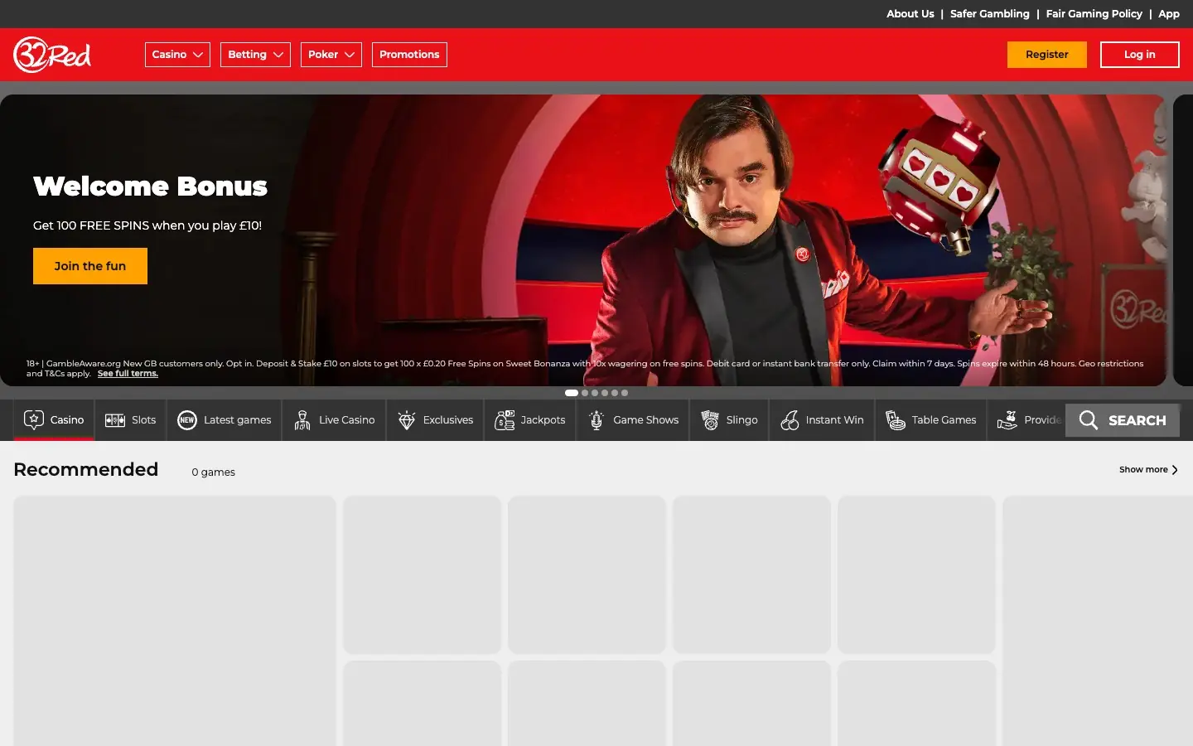Open the See full terms link
Viewport: 1193px width, 746px height.
128,374
